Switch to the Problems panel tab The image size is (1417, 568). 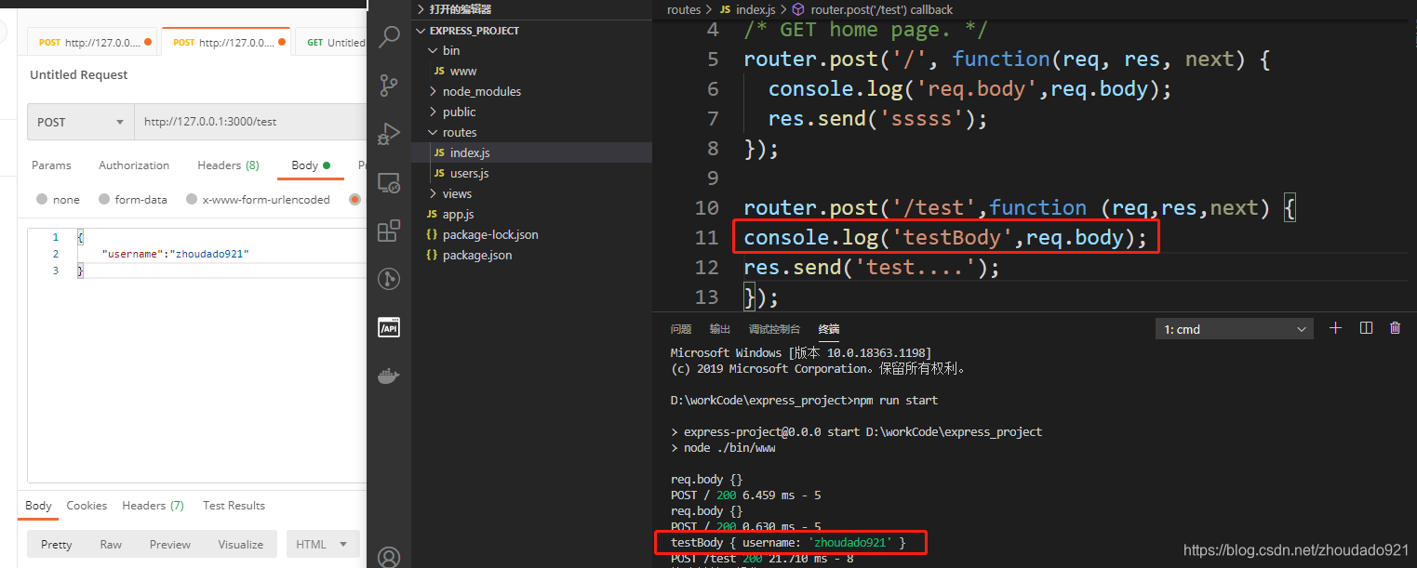pyautogui.click(x=681, y=329)
